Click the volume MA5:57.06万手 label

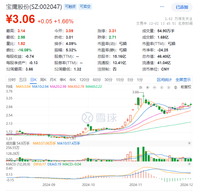(44, 143)
